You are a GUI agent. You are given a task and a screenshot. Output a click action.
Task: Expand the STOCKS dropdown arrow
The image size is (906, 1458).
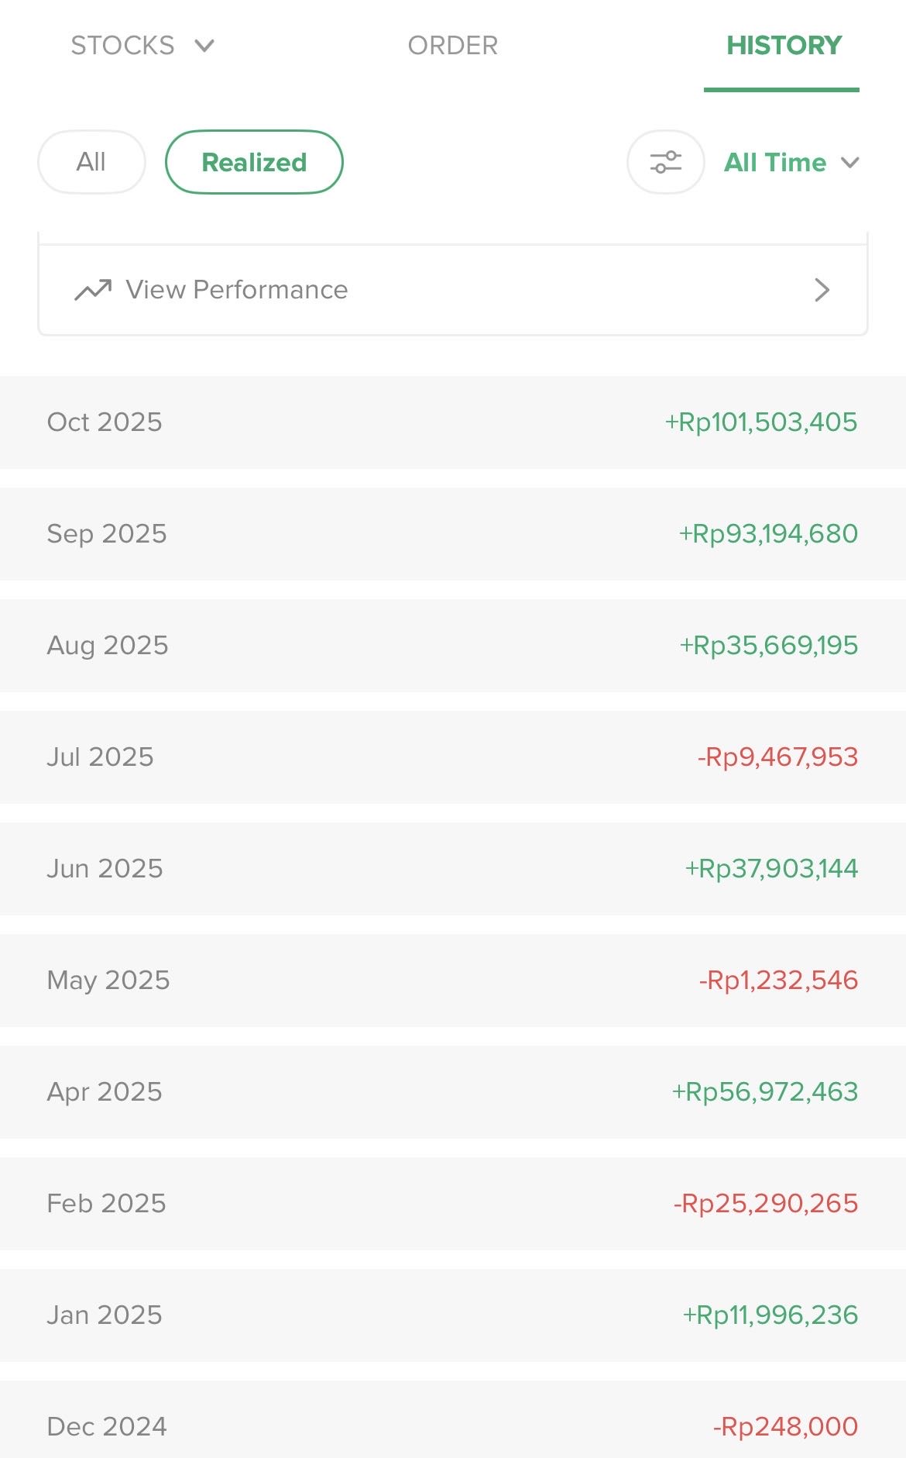tap(204, 46)
